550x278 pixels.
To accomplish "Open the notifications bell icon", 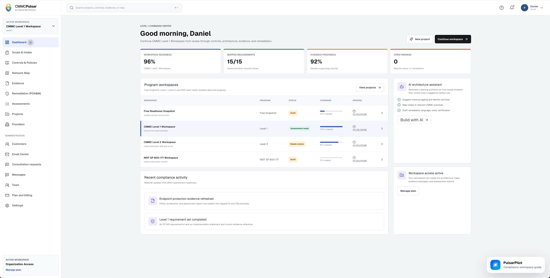I will 512,8.
